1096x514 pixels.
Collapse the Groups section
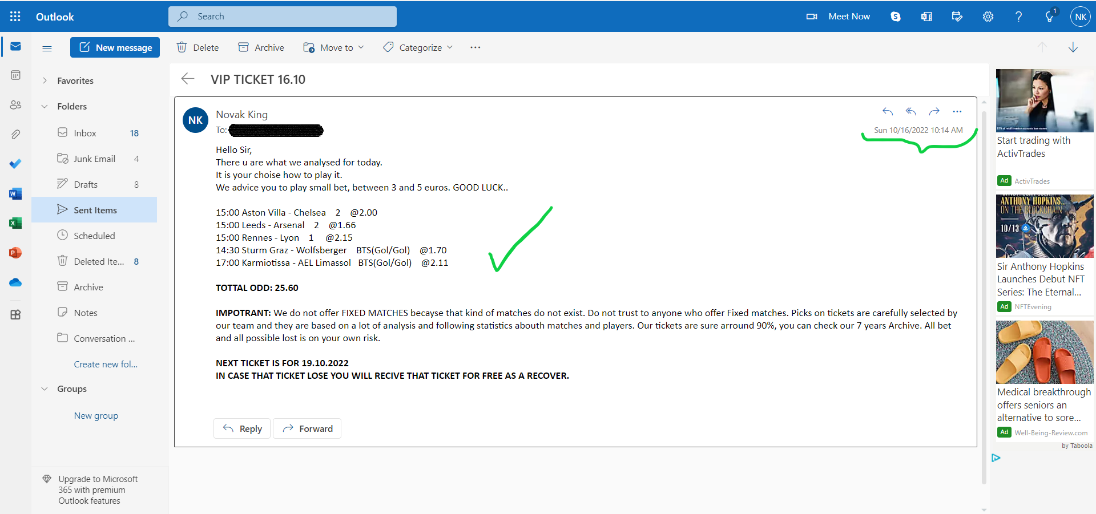(x=45, y=388)
